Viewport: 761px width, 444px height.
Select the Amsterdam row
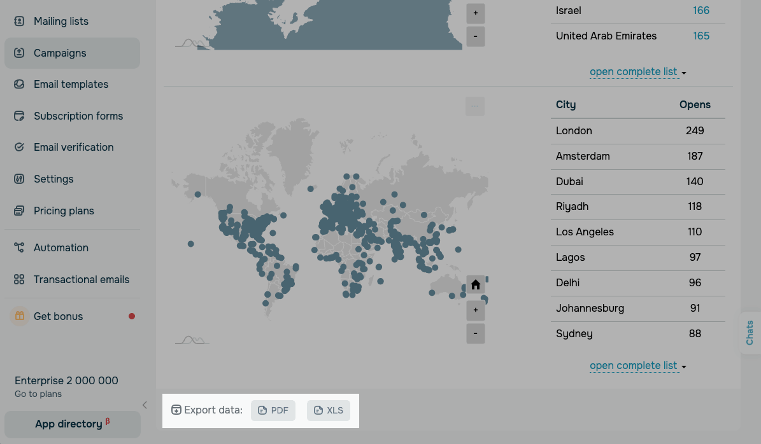(x=637, y=156)
